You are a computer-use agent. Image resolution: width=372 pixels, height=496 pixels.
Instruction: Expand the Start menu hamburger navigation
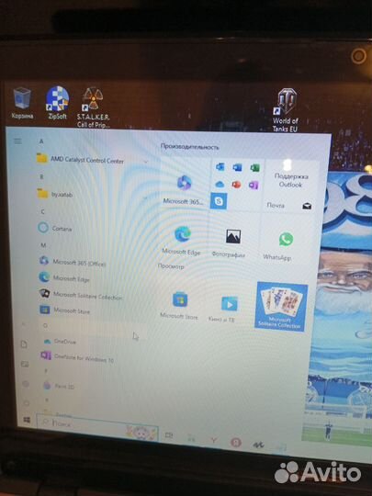click(18, 141)
